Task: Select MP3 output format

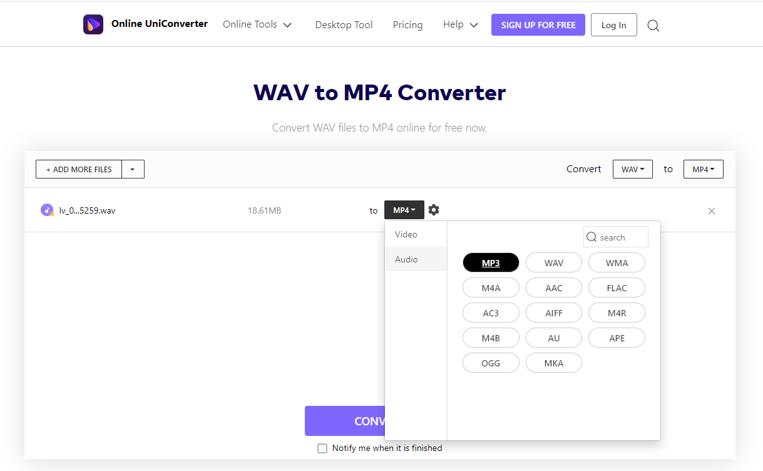Action: click(x=491, y=263)
